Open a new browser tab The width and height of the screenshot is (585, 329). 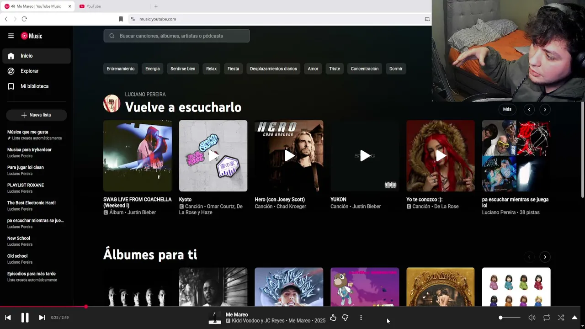click(156, 6)
